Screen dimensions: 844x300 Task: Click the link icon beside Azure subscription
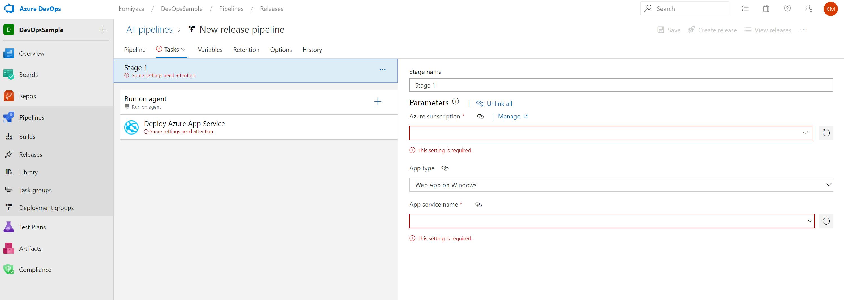tap(480, 117)
